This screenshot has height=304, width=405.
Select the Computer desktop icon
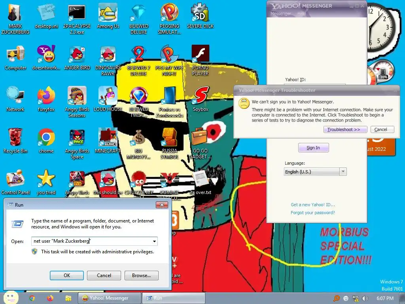[15, 54]
